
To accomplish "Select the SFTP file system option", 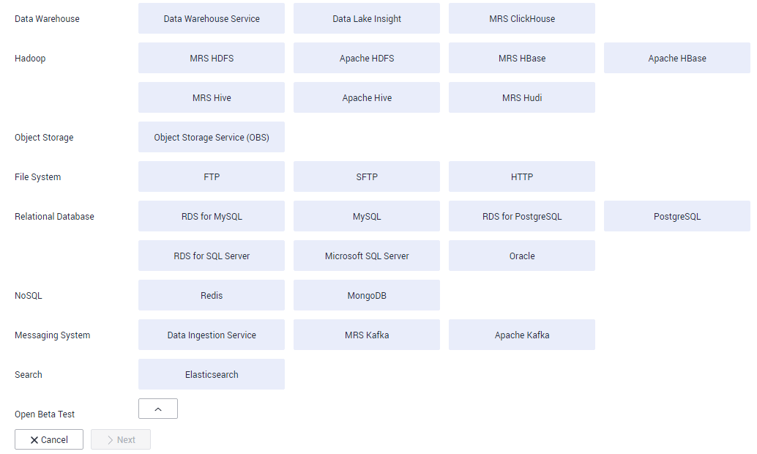I will [x=367, y=177].
